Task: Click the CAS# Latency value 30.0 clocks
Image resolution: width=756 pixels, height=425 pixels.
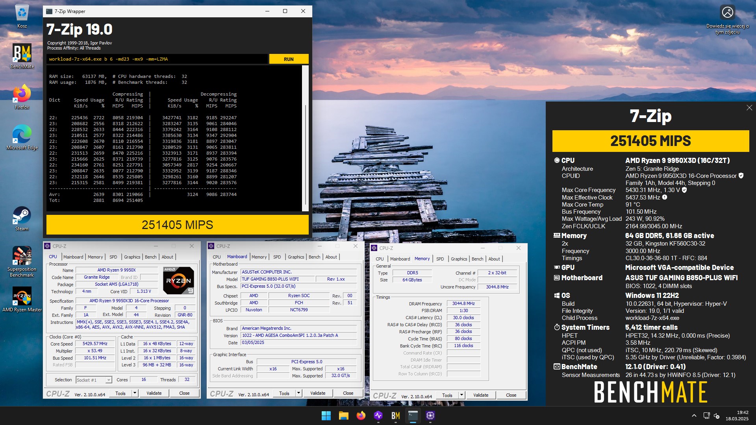Action: coord(463,318)
